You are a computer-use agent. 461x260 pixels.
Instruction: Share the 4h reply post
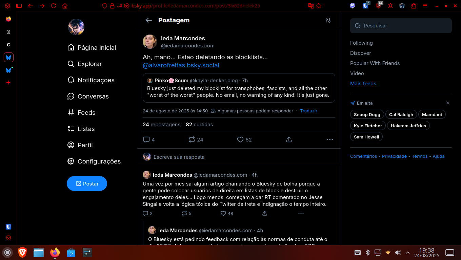click(x=265, y=213)
